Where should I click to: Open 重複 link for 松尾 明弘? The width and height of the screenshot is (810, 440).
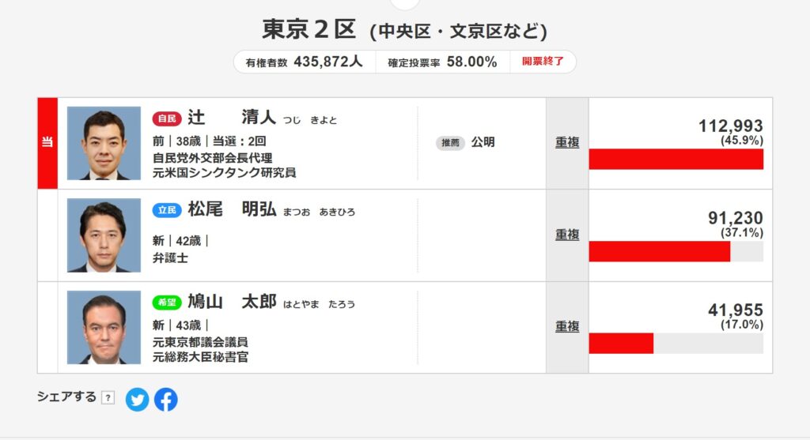pos(566,235)
